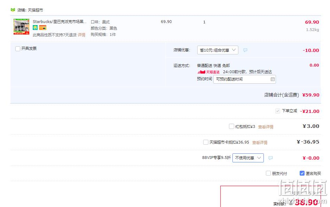Click the 店铺合计 total ¥59.90
The height and width of the screenshot is (207, 330).
click(311, 95)
